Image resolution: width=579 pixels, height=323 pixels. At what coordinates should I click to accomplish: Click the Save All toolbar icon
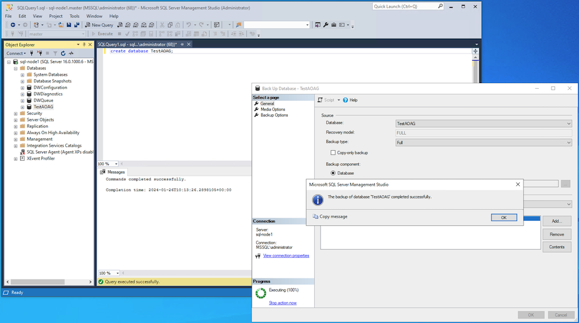click(x=77, y=25)
